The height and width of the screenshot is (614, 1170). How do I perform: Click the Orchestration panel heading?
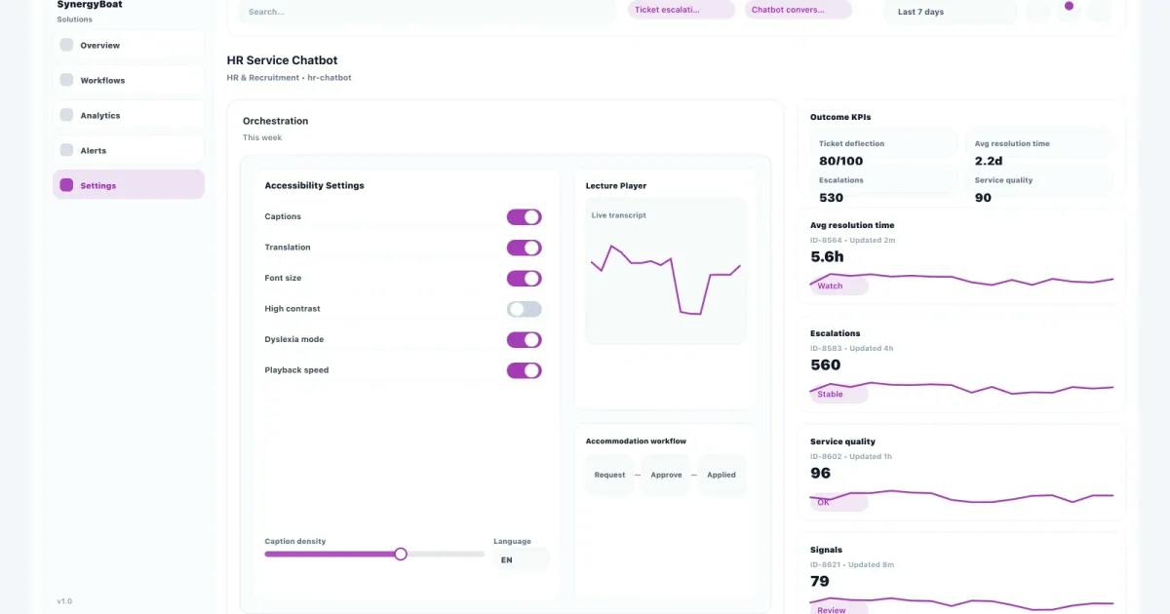point(275,122)
